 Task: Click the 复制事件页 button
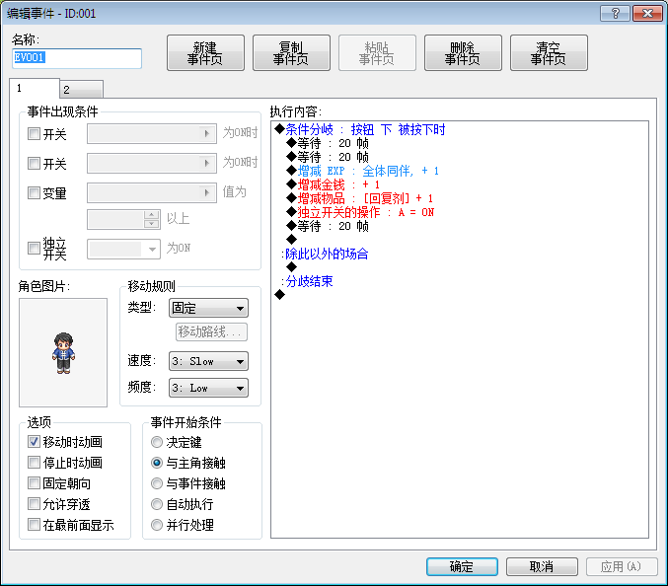pos(291,53)
